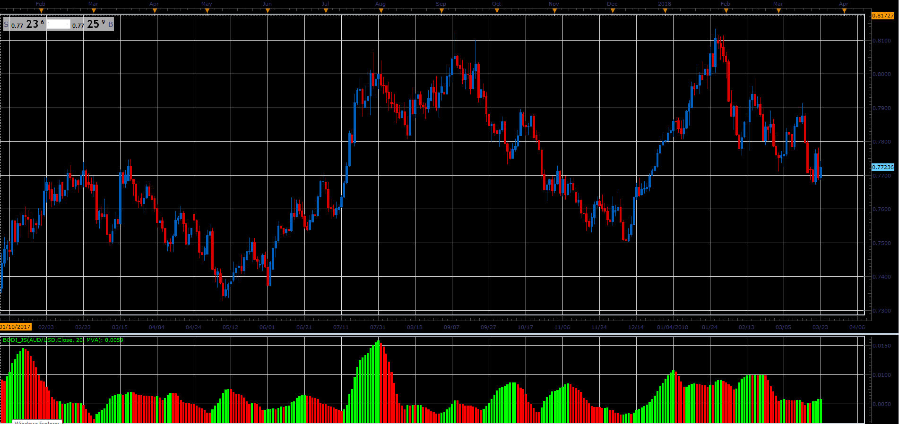Click the 03/15 date axis label
The height and width of the screenshot is (424, 899).
(120, 327)
